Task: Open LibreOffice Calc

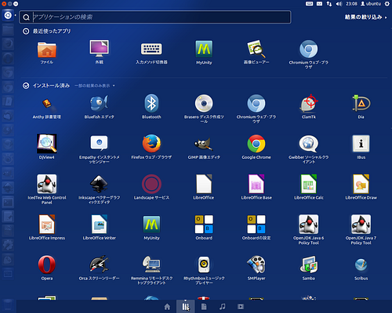Action: [x=309, y=184]
